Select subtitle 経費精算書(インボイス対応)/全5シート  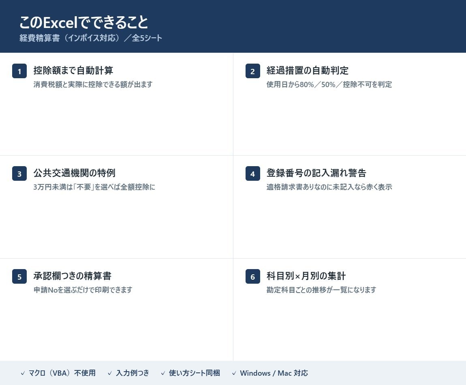click(91, 38)
